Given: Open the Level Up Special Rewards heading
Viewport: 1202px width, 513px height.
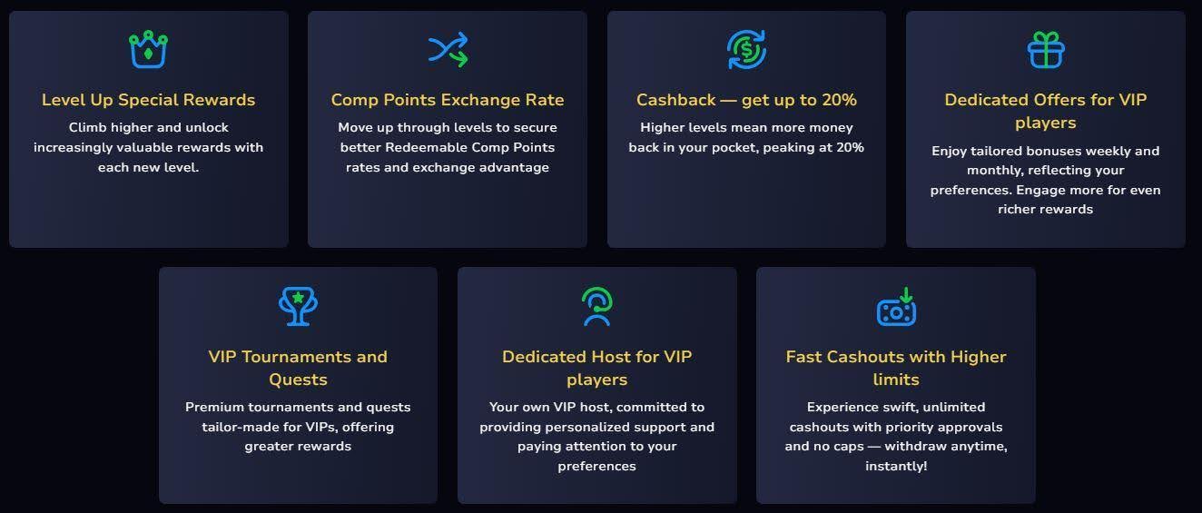Looking at the screenshot, I should [x=148, y=100].
